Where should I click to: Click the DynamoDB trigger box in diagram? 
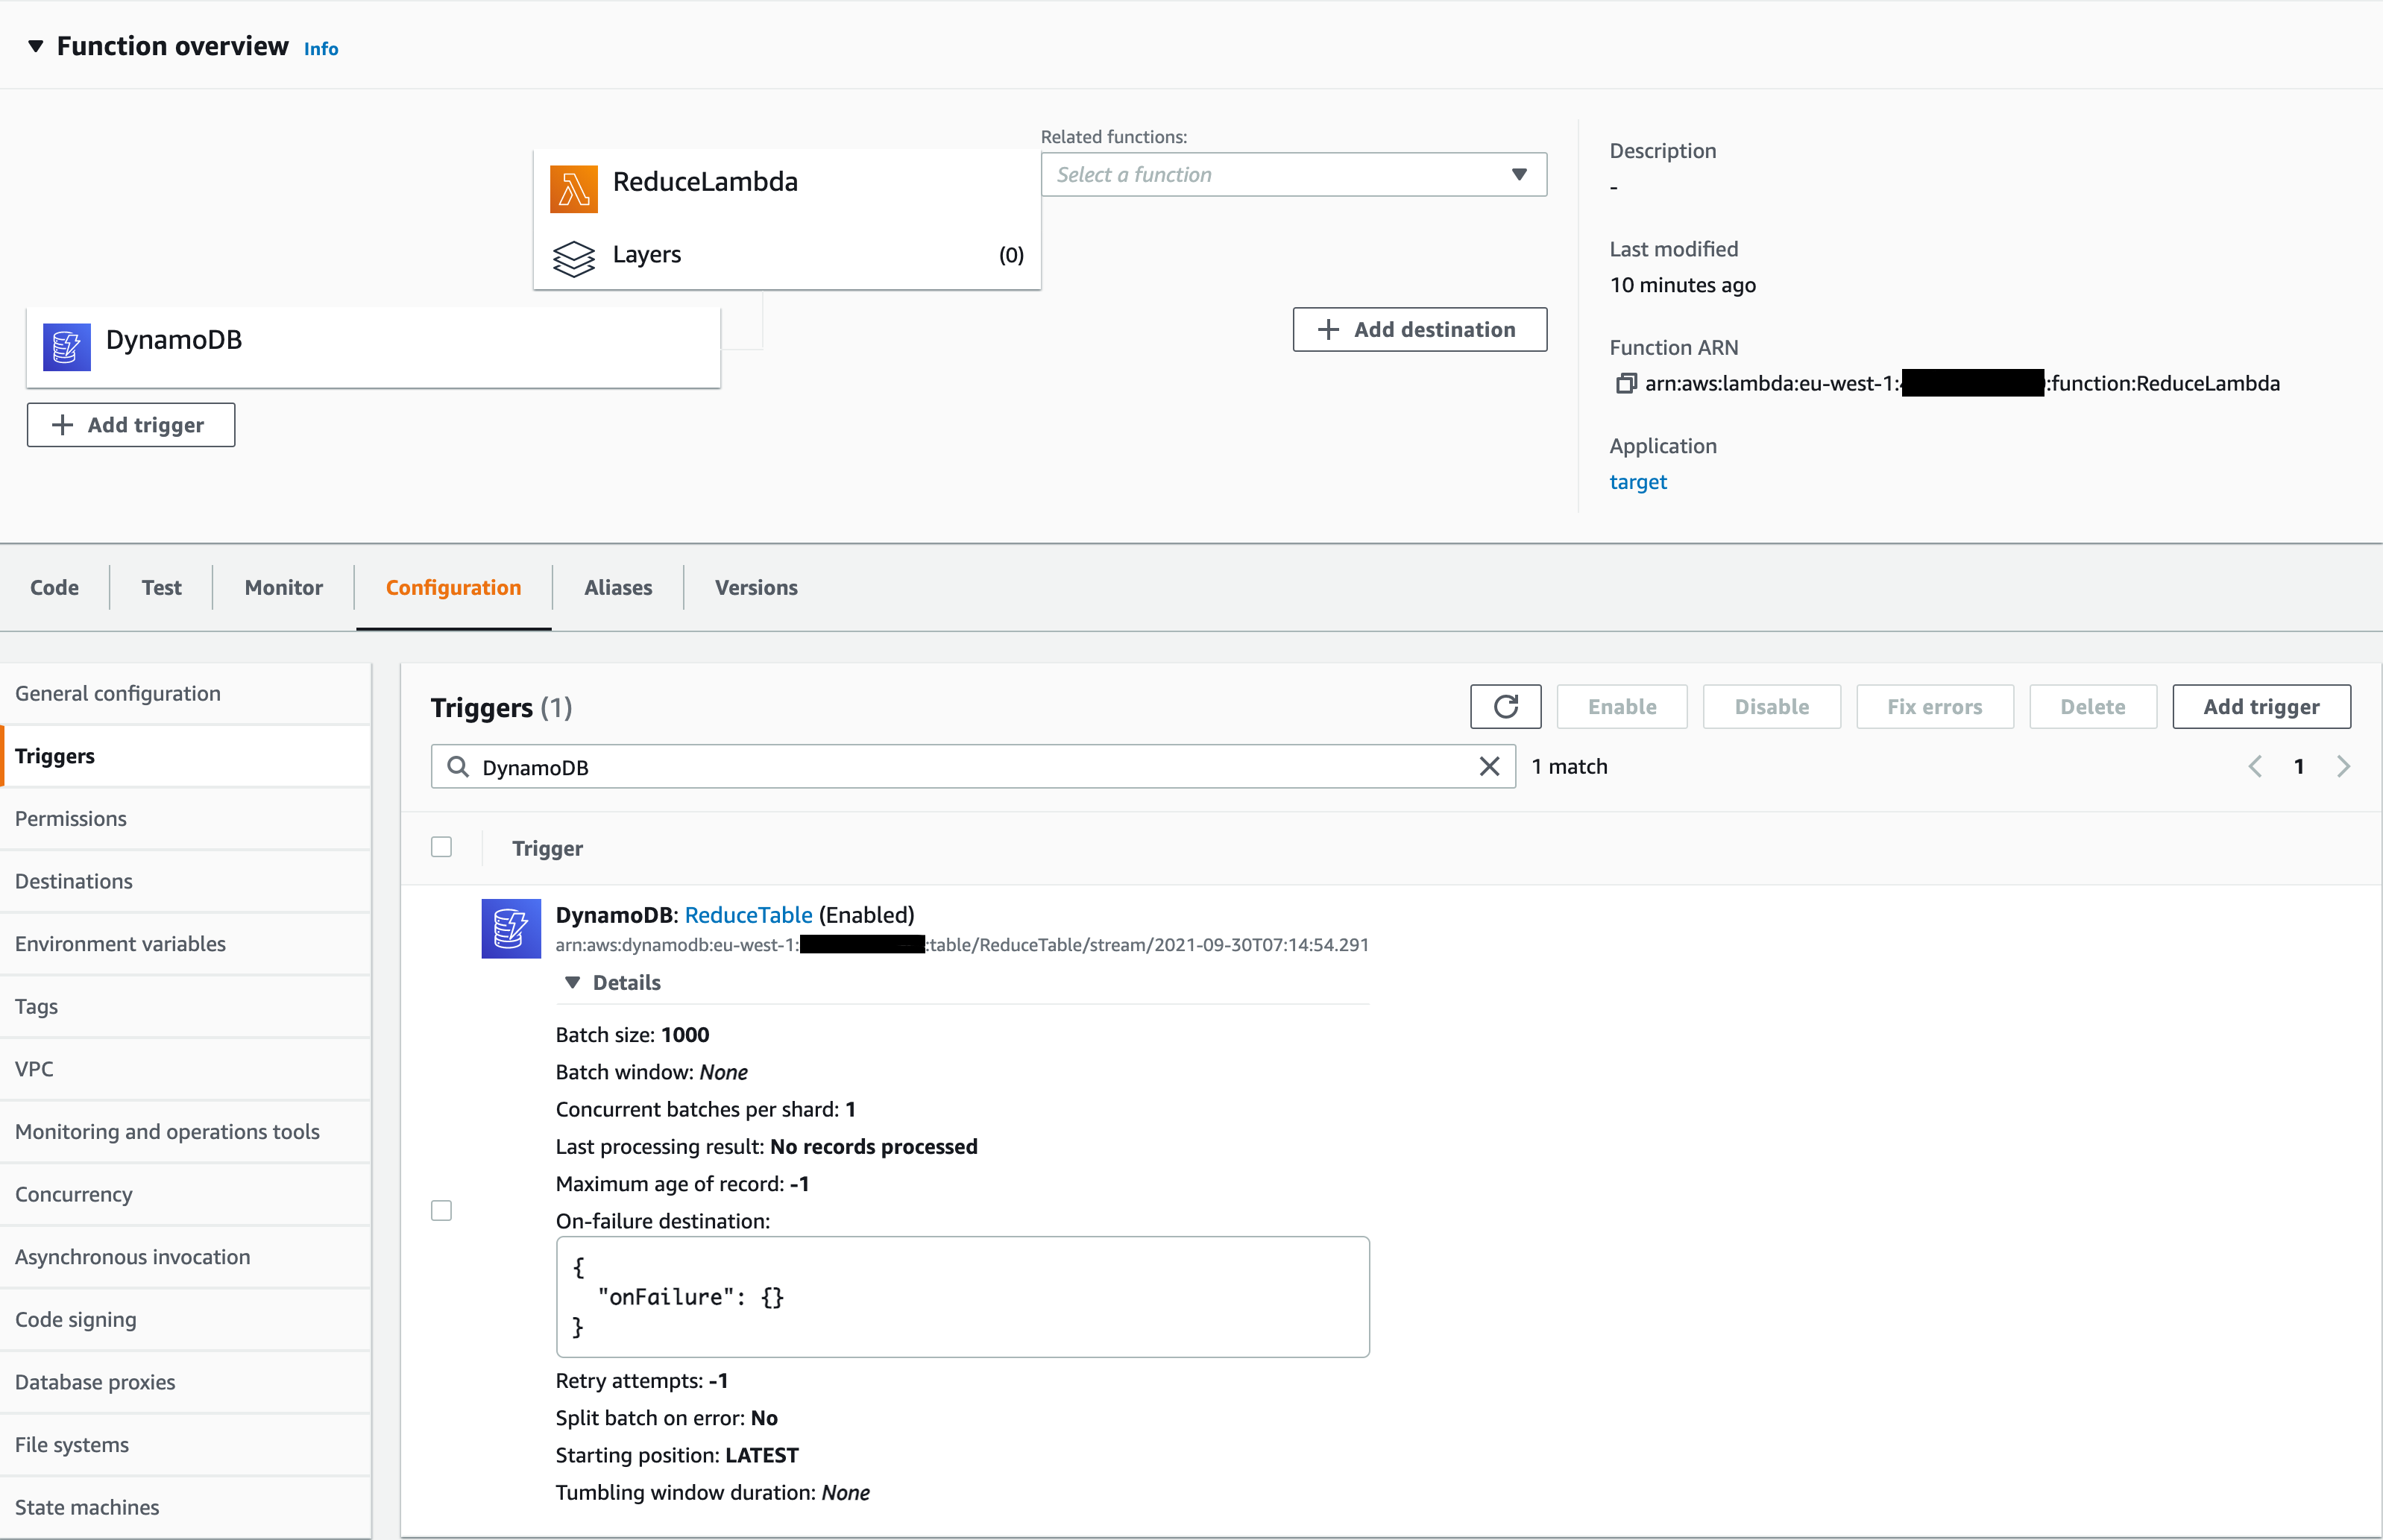(373, 347)
